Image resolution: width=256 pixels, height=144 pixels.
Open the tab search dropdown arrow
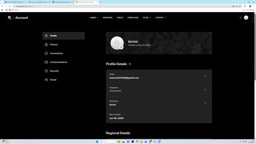(2, 2)
